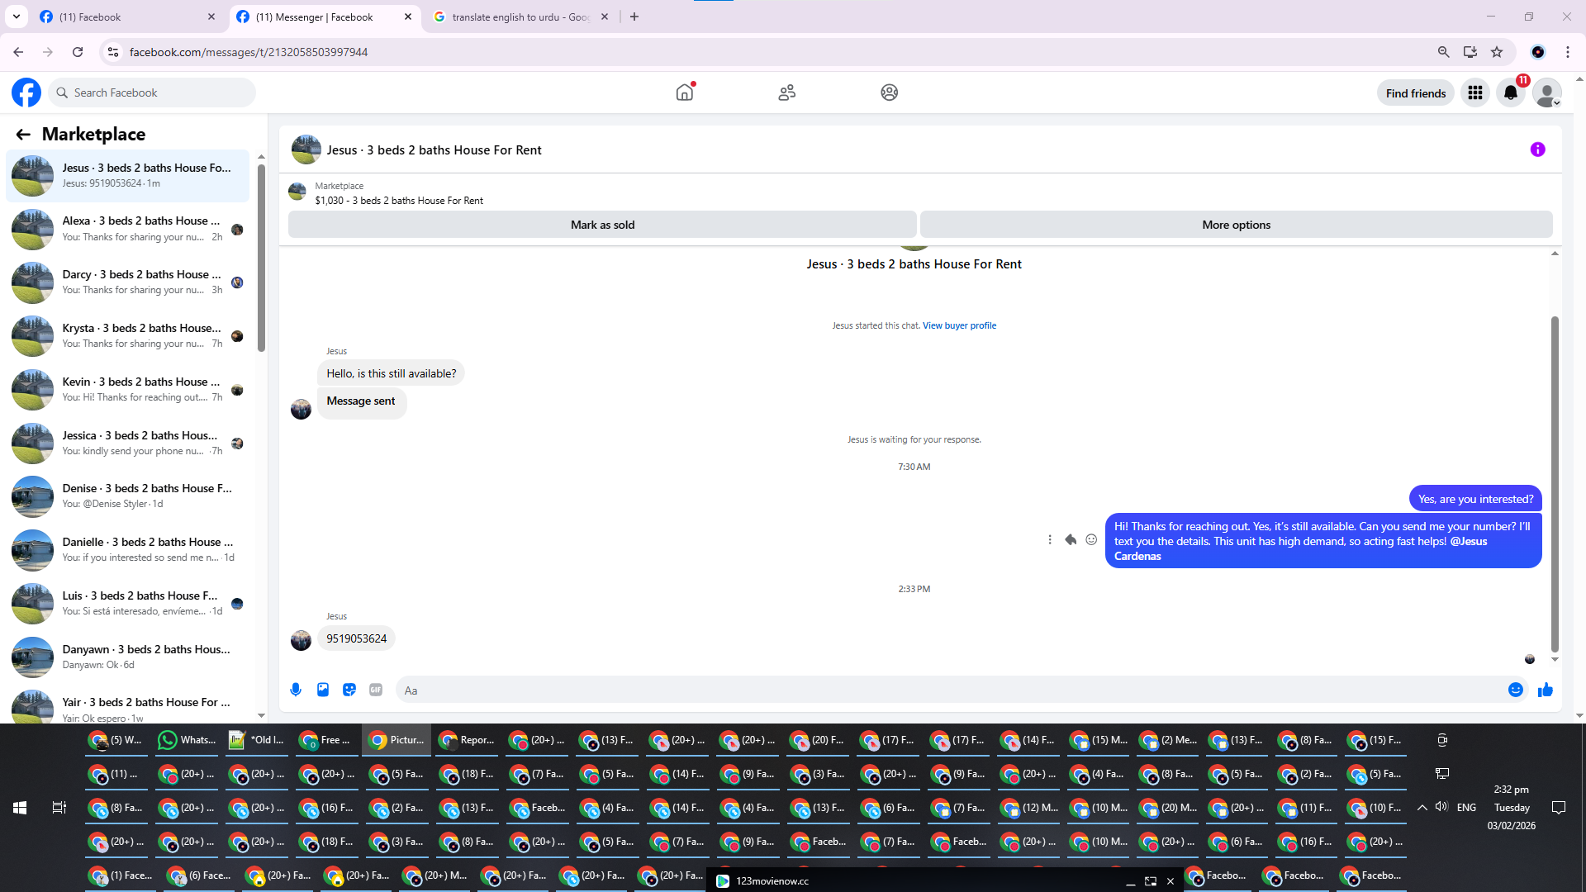Open the GIF picker
Image resolution: width=1586 pixels, height=892 pixels.
coord(376,690)
